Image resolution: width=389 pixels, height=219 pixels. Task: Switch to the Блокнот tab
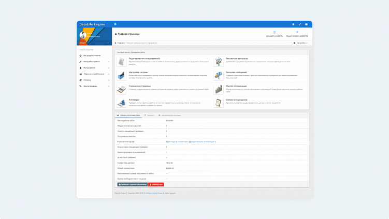click(149, 115)
